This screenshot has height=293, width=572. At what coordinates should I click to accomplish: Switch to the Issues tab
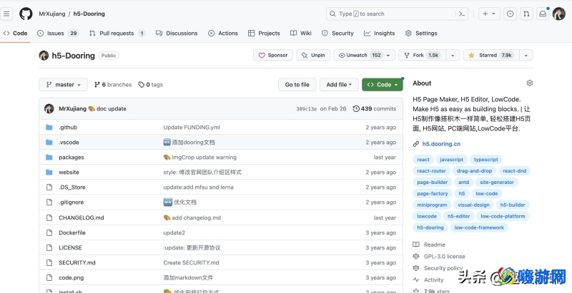click(58, 33)
